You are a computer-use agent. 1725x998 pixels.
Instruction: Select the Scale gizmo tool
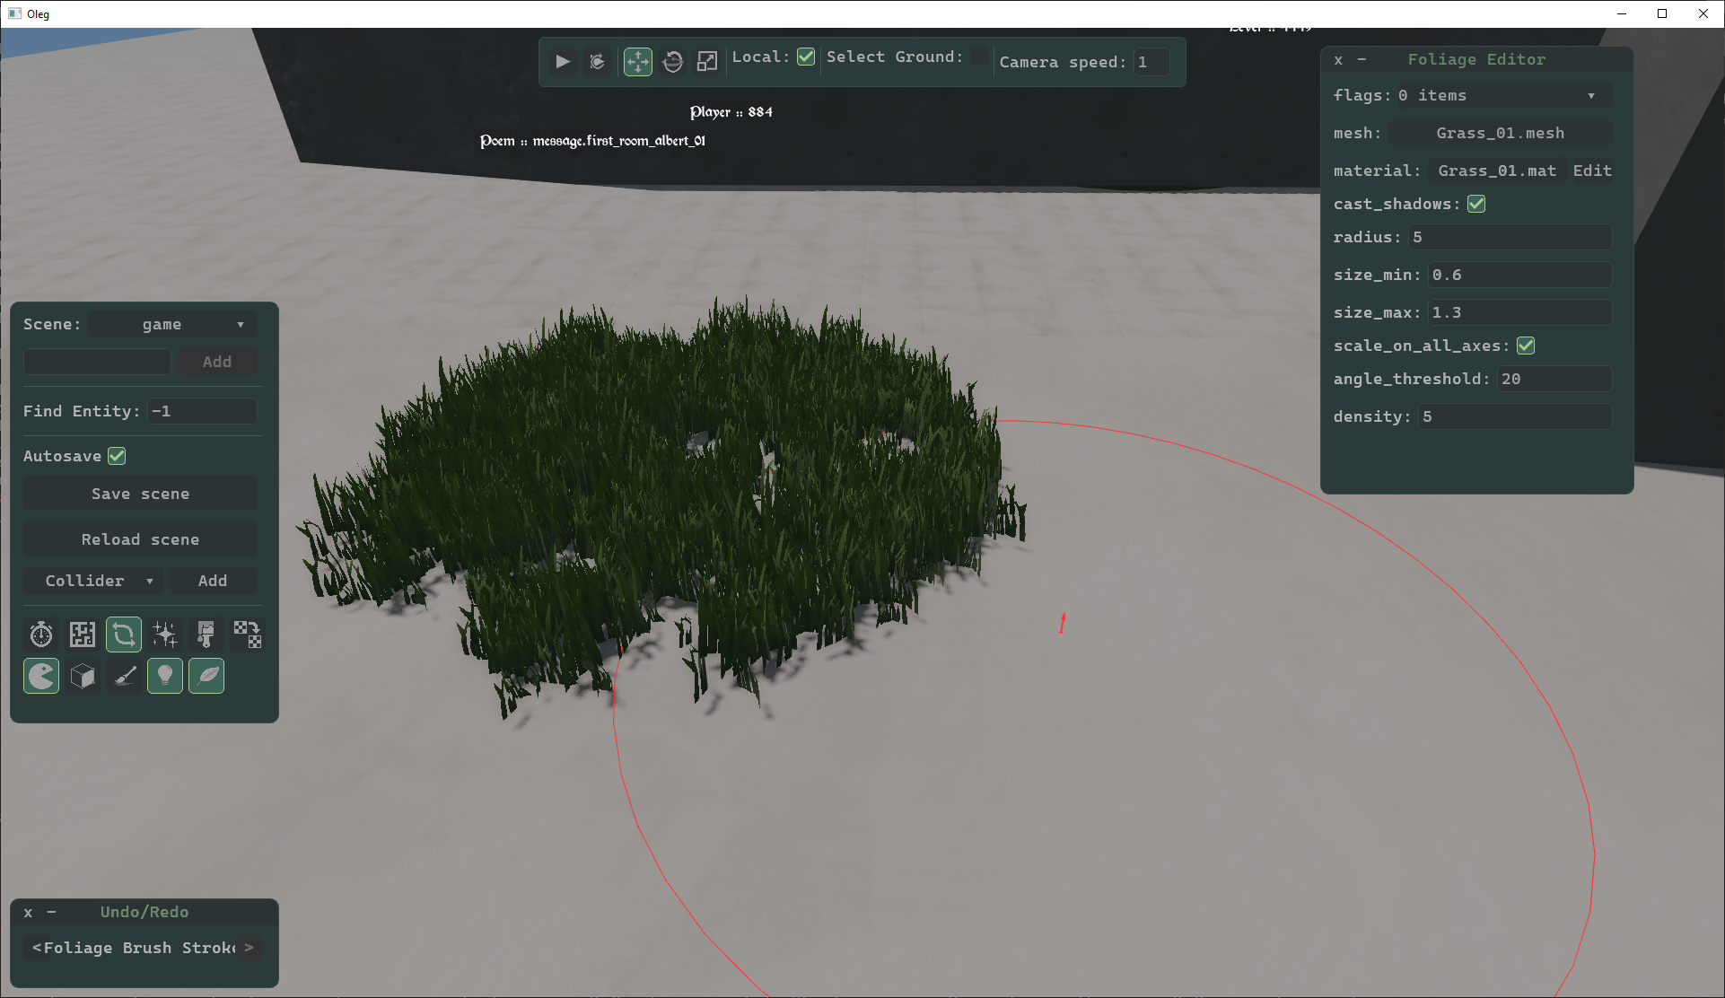tap(707, 61)
